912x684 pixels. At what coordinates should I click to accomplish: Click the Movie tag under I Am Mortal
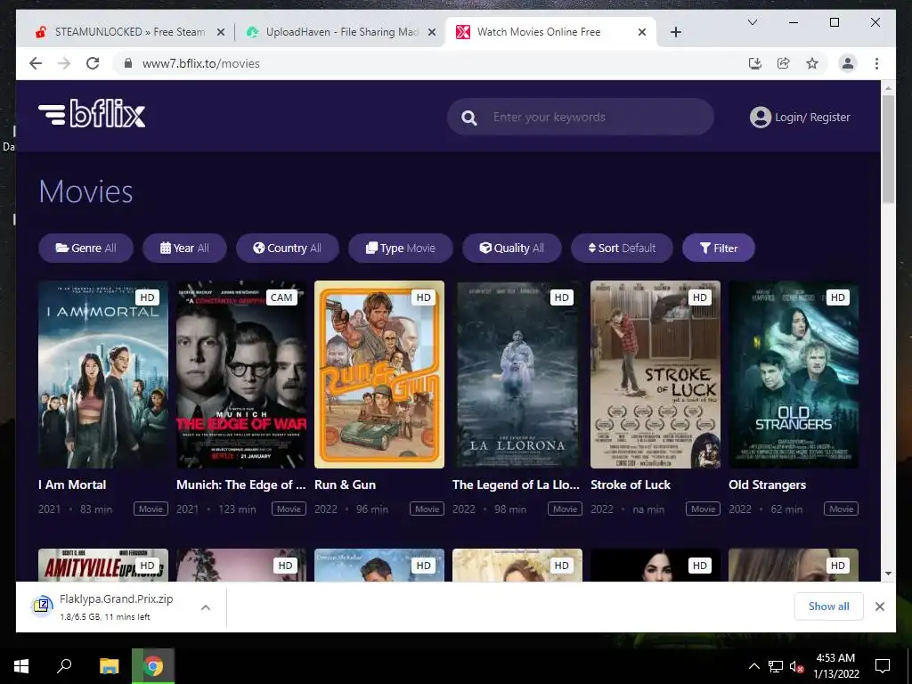151,509
